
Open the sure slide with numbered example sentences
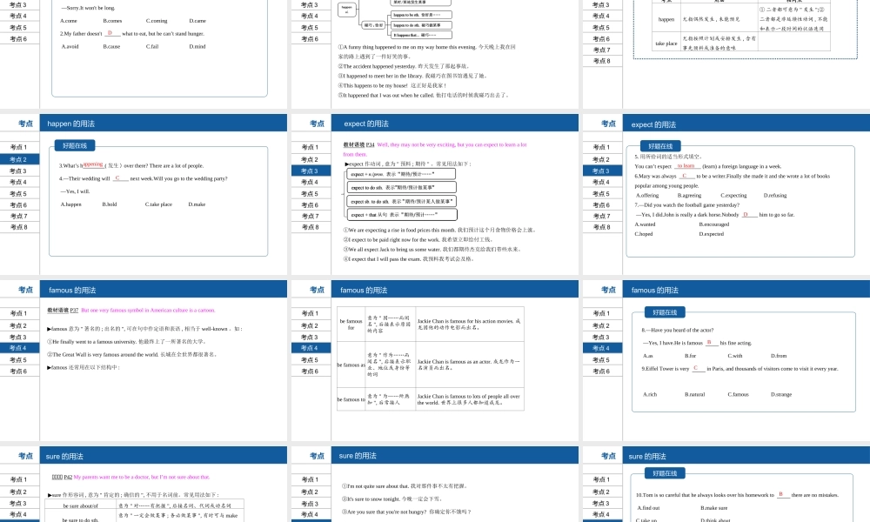pos(435,485)
